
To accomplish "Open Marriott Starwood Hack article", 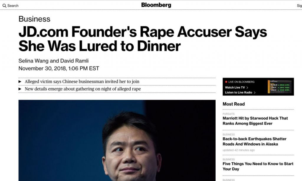I will pos(255,121).
